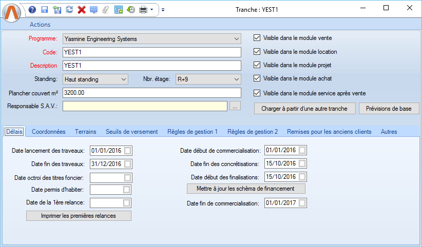Screen dimensions: 422x247
Task: Click the save and close icon
Action: click(x=56, y=9)
